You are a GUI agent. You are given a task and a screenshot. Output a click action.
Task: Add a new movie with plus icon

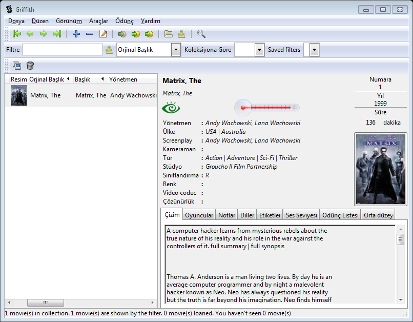click(76, 34)
